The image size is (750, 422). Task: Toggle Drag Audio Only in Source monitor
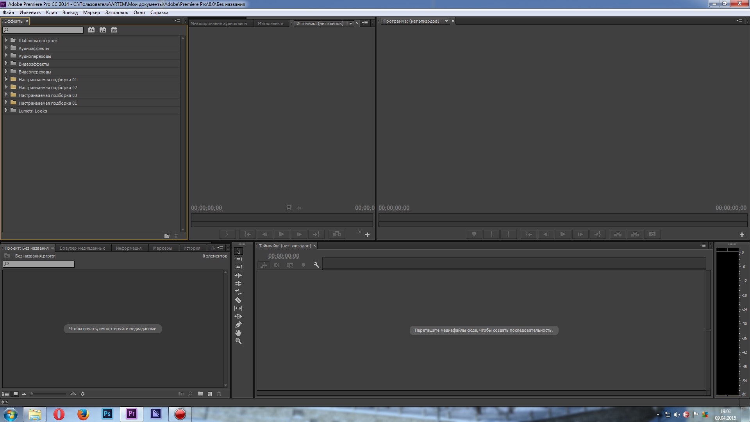click(299, 208)
